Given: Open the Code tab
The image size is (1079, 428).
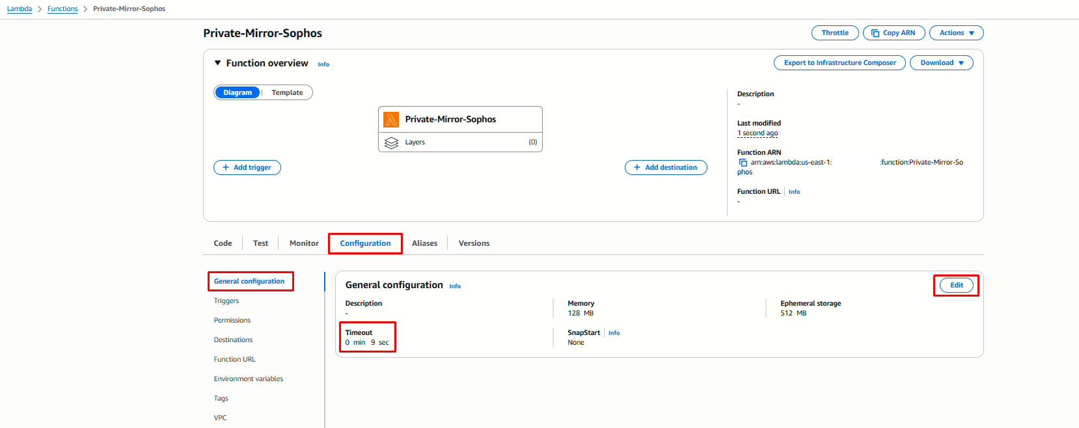Looking at the screenshot, I should pyautogui.click(x=223, y=243).
